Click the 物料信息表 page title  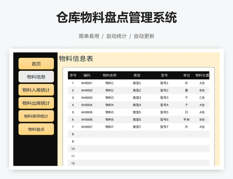[x=76, y=58]
